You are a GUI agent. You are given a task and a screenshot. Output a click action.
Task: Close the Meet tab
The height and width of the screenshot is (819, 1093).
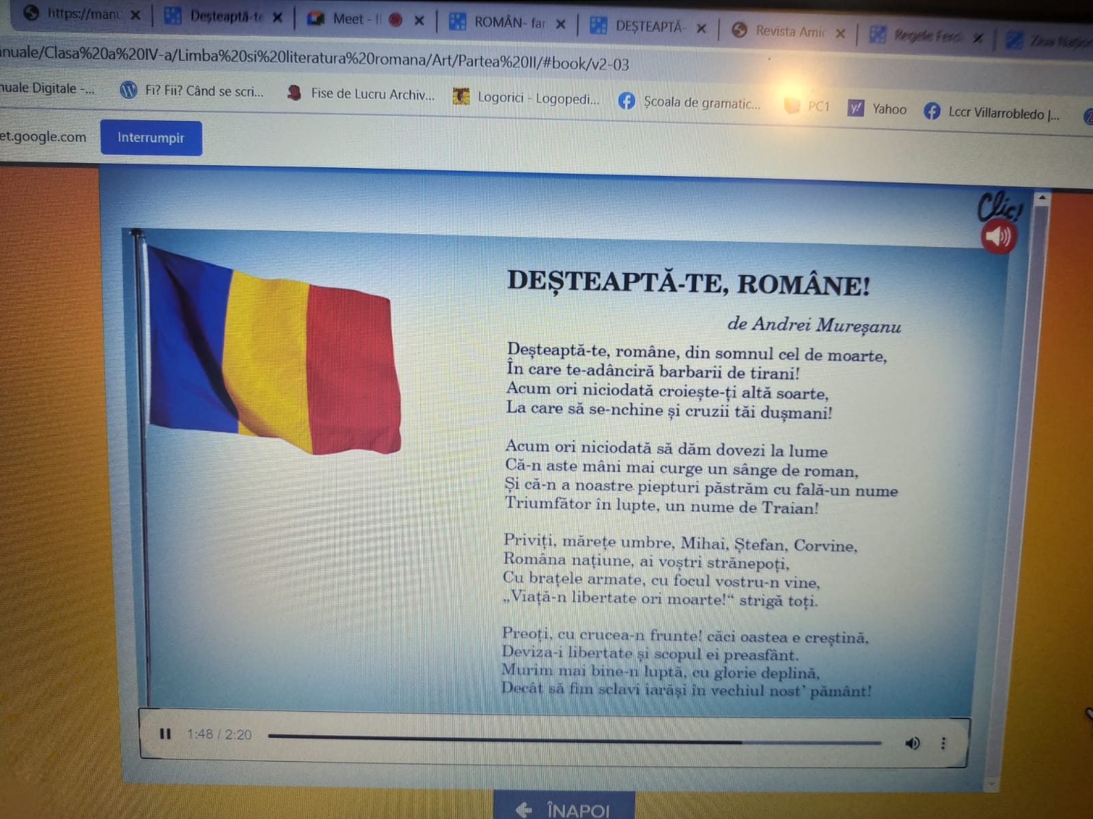[419, 20]
